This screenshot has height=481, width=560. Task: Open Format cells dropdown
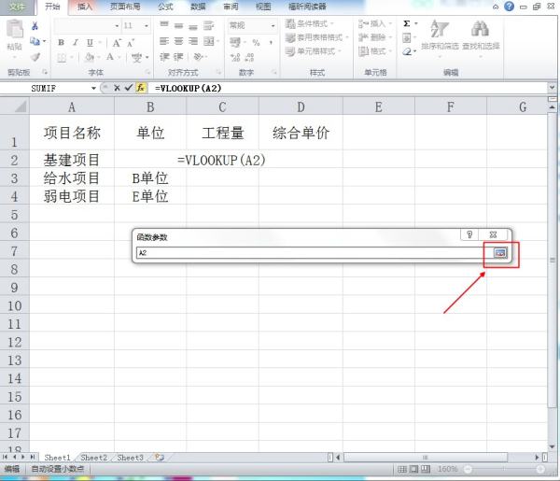tap(375, 51)
